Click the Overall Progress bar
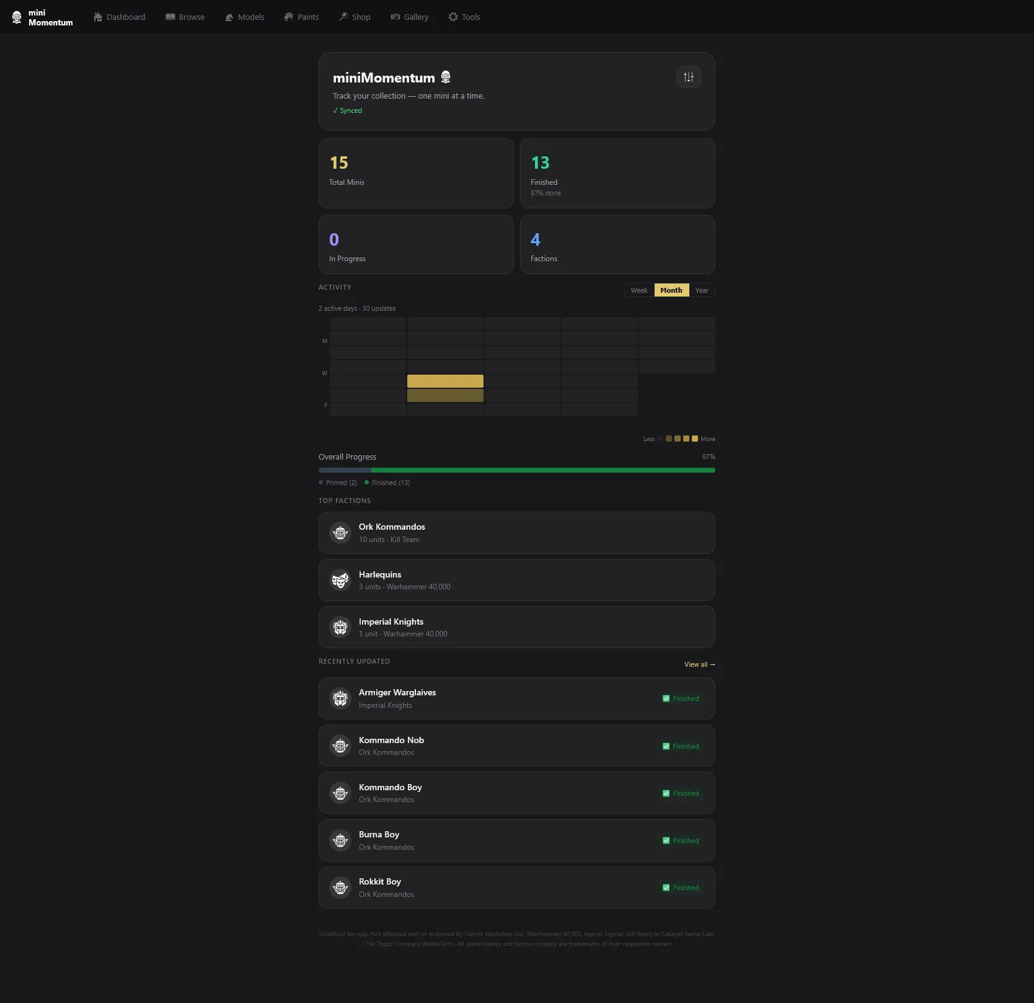Image resolution: width=1034 pixels, height=1003 pixels. [x=516, y=470]
